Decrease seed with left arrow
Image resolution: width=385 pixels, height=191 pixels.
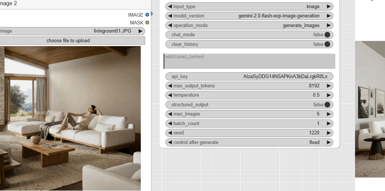click(x=170, y=133)
